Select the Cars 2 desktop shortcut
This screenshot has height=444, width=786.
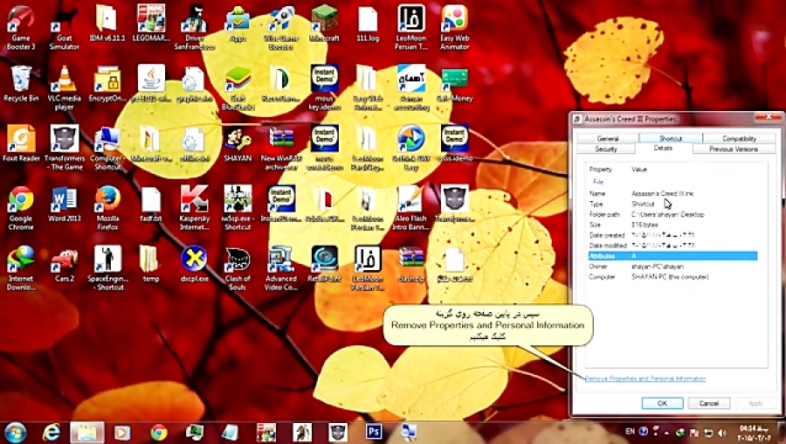64,265
